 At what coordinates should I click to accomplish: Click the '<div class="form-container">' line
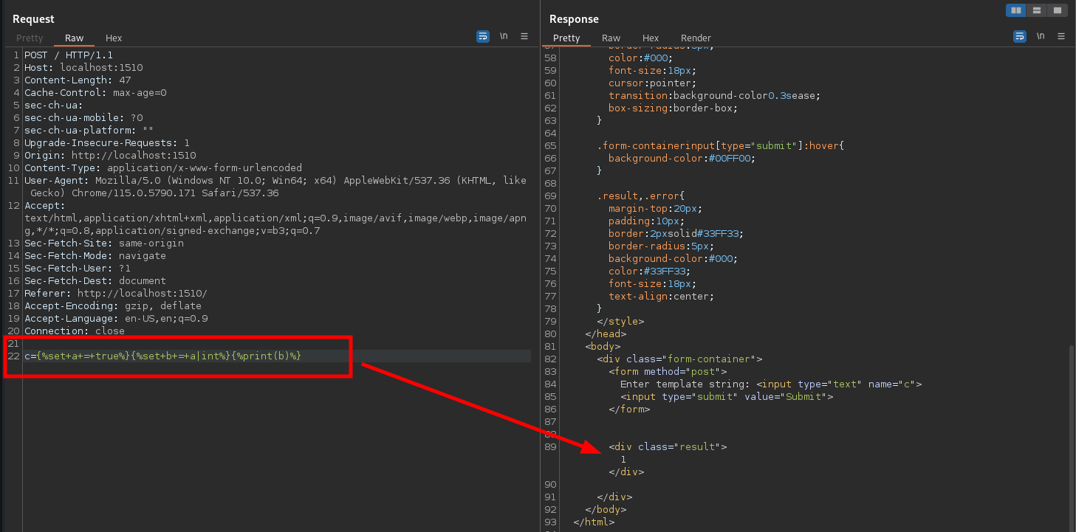pos(679,359)
